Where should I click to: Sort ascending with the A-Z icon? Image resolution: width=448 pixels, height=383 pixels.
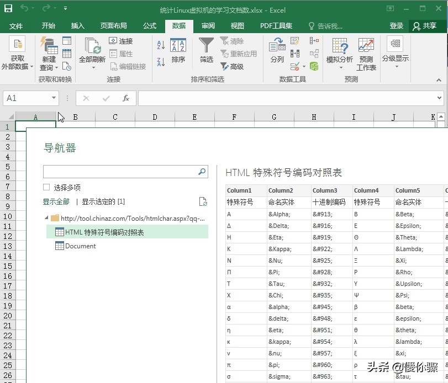[x=161, y=46]
